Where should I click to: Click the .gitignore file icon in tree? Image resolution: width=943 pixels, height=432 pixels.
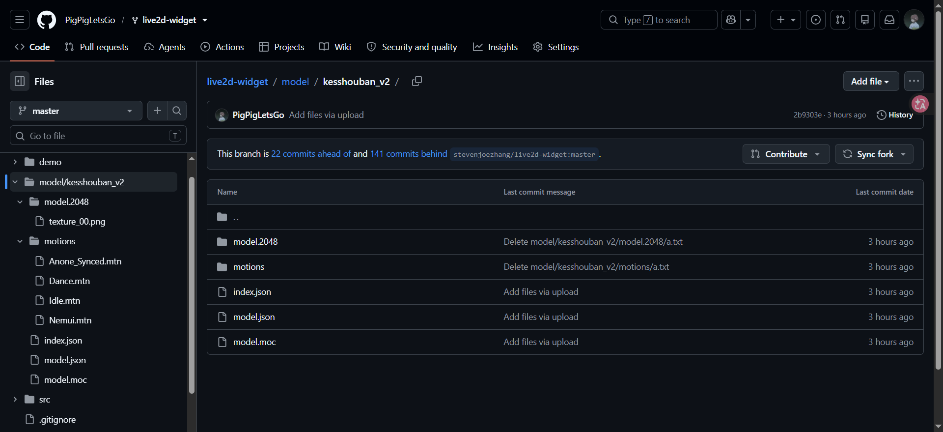pyautogui.click(x=30, y=419)
